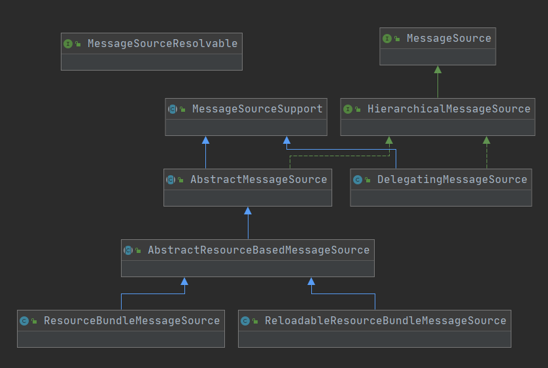The height and width of the screenshot is (368, 548).
Task: Click the blue arrowhead below AbstractMessageSource box
Action: coord(248,210)
